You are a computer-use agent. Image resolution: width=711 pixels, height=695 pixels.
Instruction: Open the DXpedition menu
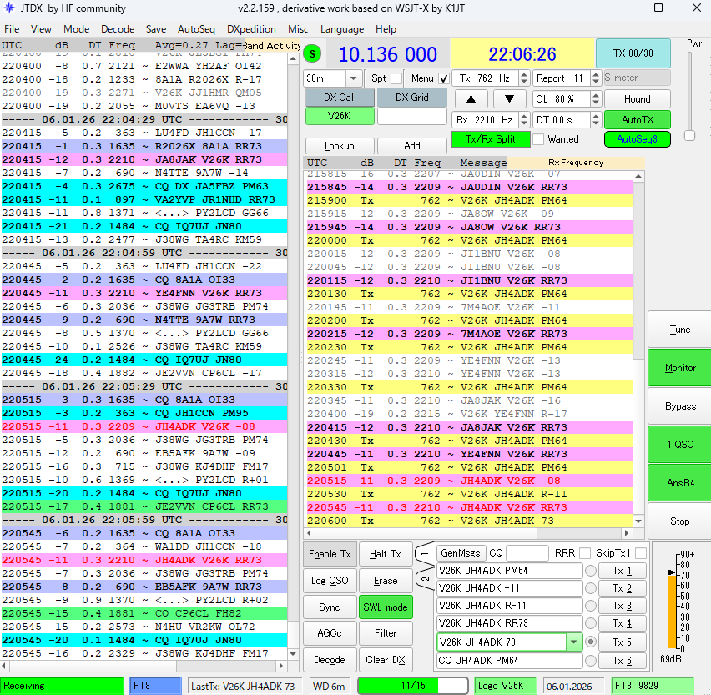tap(251, 29)
